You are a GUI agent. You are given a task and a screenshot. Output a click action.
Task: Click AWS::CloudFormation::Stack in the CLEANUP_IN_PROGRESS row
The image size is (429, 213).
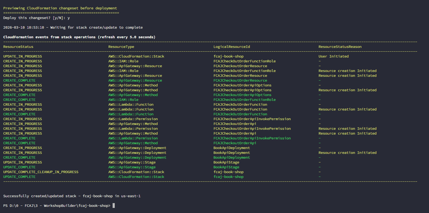click(136, 172)
